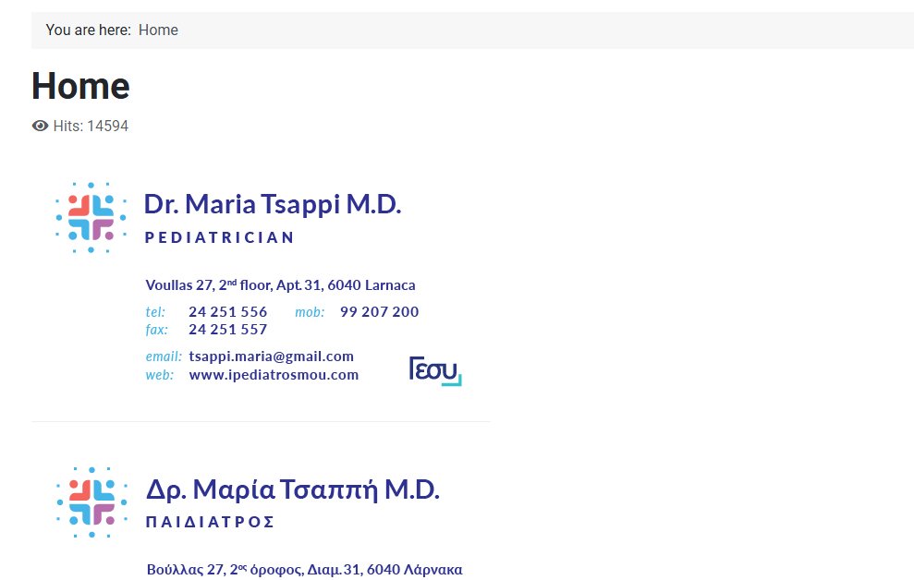Click the cross emblem above the Greek doctor name

90,501
